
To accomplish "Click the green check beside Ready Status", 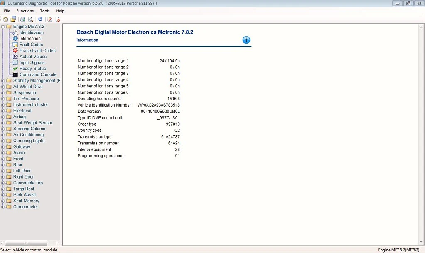I will coord(15,68).
